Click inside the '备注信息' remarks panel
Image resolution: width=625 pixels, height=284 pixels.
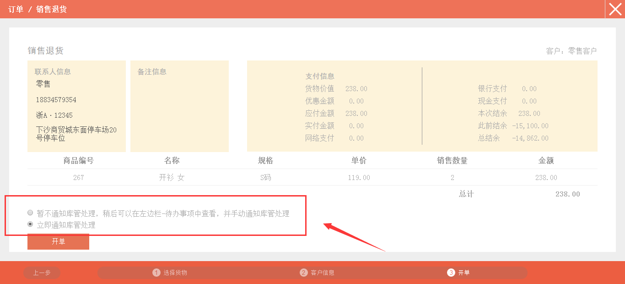179,110
